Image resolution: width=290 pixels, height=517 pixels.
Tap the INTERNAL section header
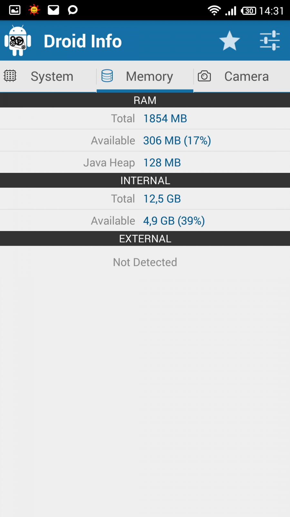[145, 180]
